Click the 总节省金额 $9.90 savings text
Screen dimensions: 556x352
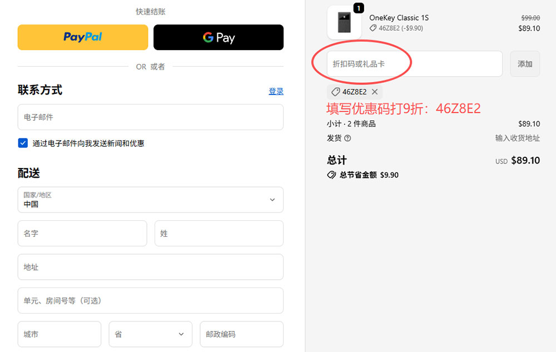[x=369, y=175]
